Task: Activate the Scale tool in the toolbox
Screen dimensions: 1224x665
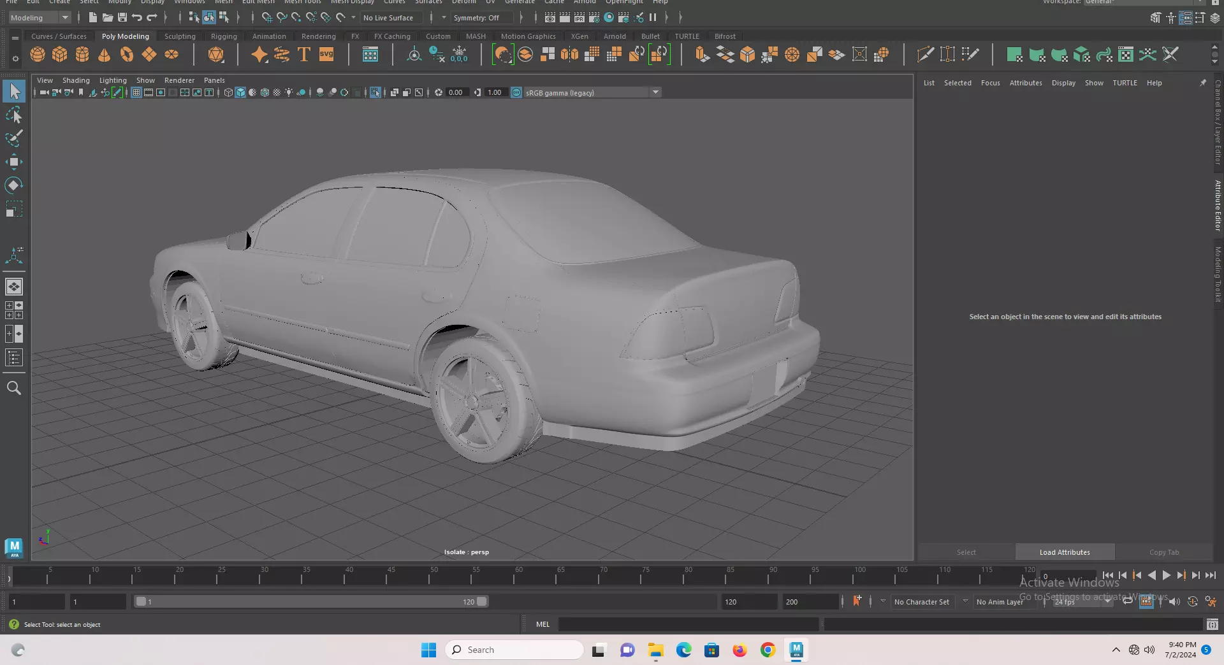Action: 14,209
